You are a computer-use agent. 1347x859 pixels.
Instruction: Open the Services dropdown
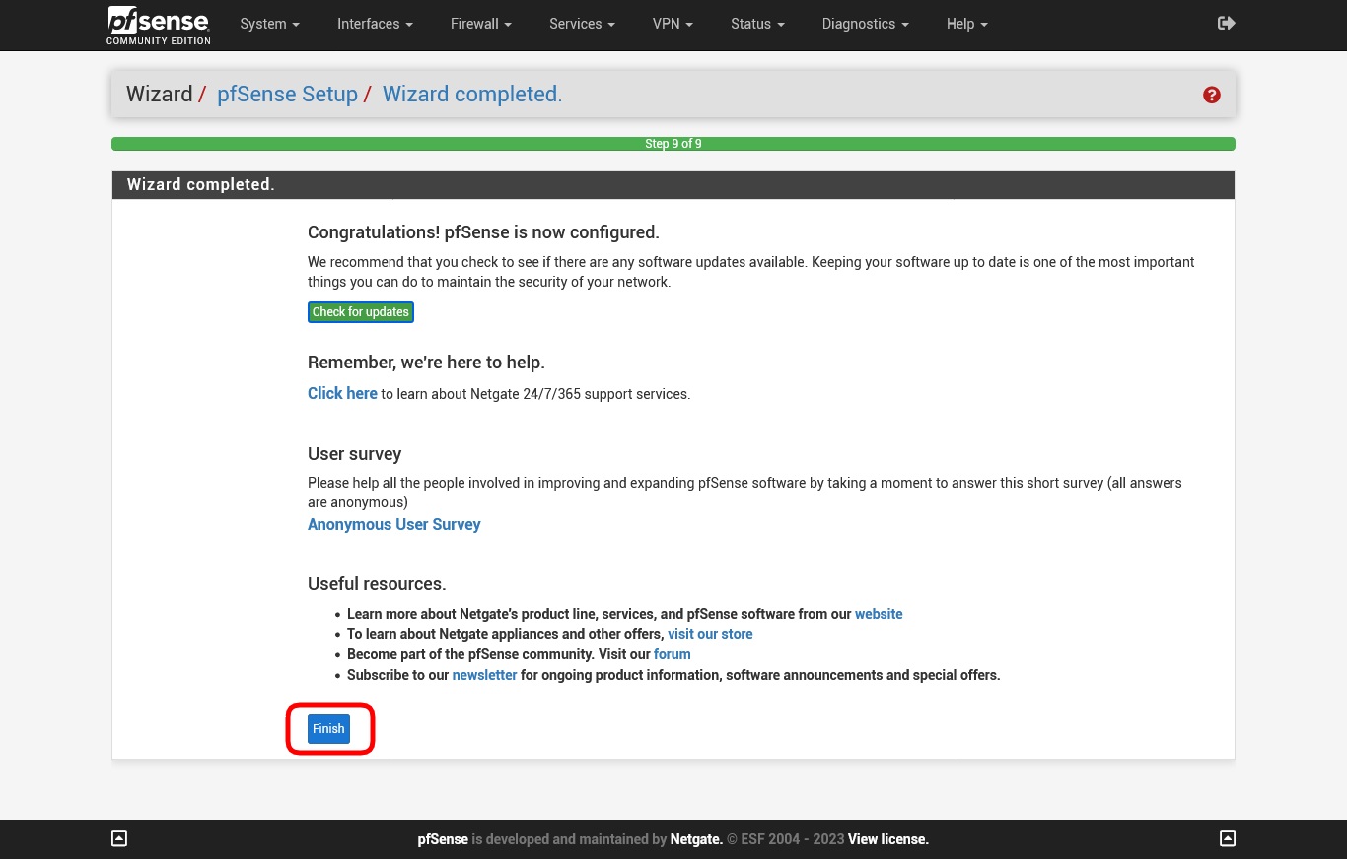(582, 24)
